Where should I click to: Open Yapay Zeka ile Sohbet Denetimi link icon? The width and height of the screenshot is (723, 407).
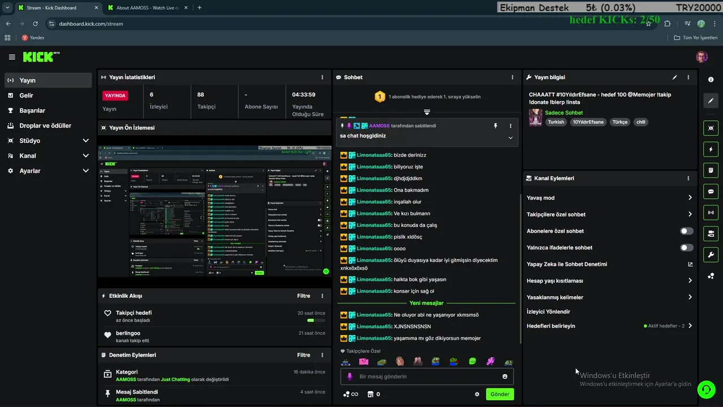click(x=690, y=264)
